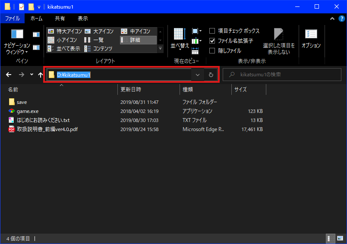347x244 pixels.
Task: Click the date 2018/04/02 16:19
Action: coord(139,111)
